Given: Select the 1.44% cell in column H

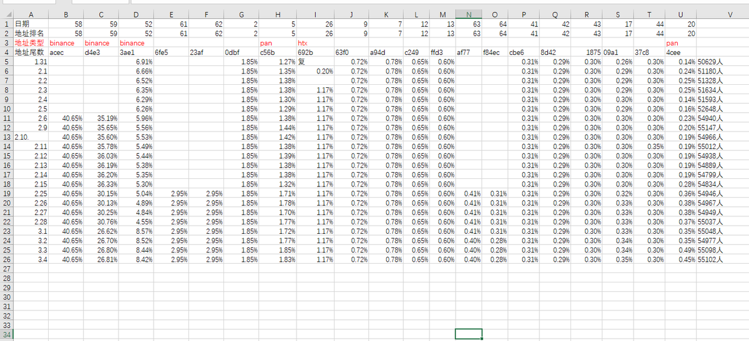Looking at the screenshot, I should 277,127.
